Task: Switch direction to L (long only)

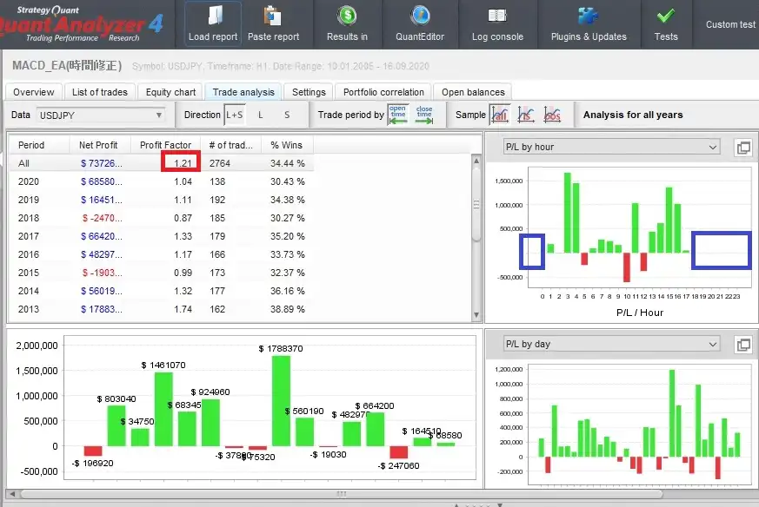Action: point(261,115)
